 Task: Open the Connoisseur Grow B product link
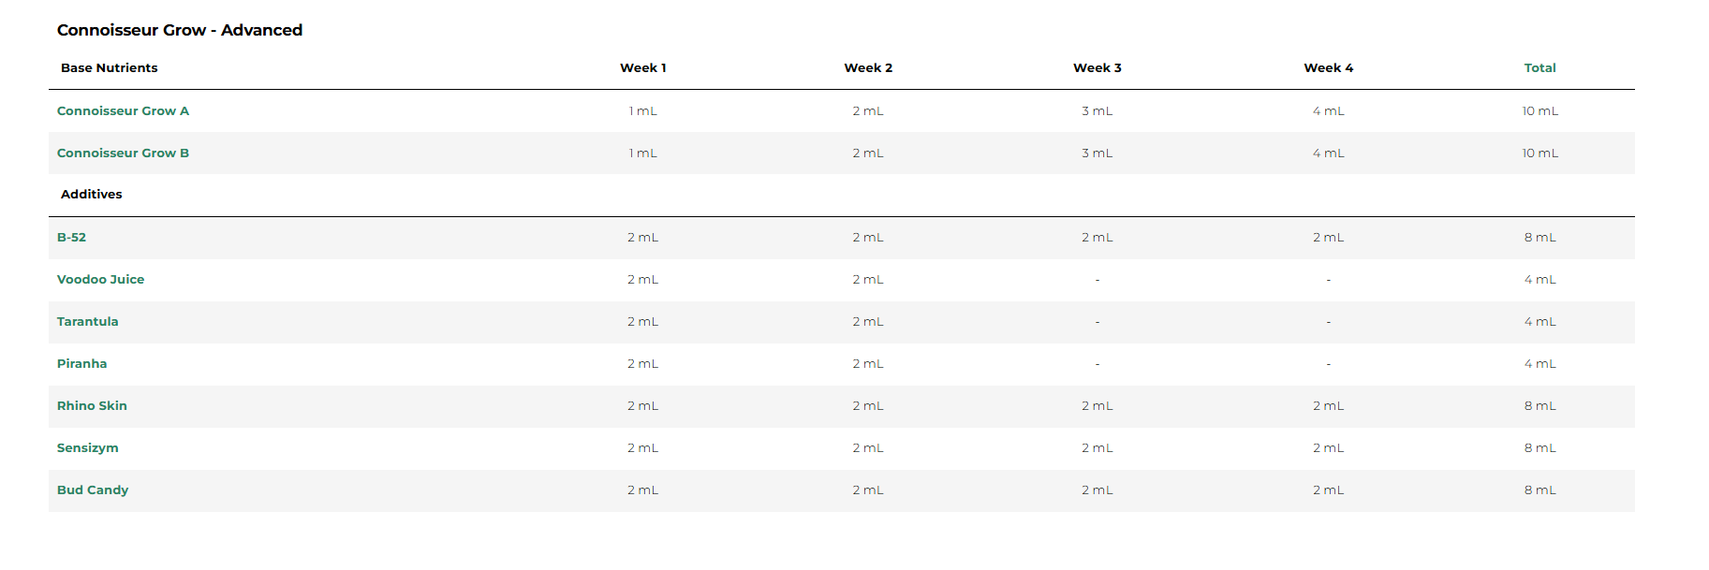pyautogui.click(x=123, y=153)
